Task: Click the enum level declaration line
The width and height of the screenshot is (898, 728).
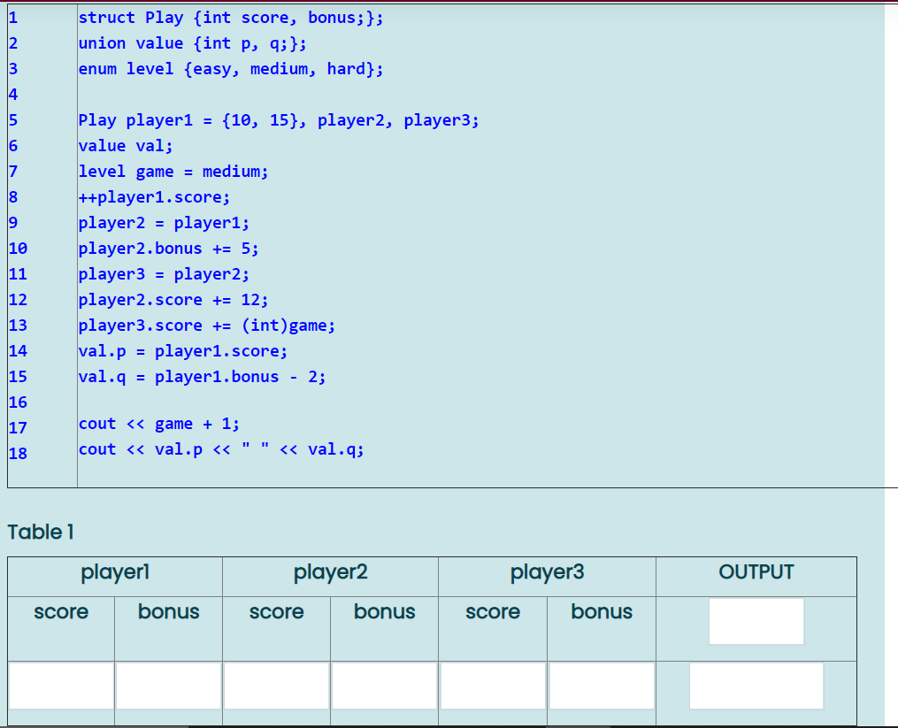Action: 230,68
